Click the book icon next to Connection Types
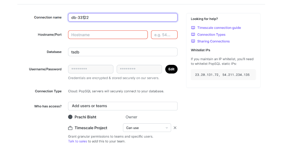 (193, 34)
